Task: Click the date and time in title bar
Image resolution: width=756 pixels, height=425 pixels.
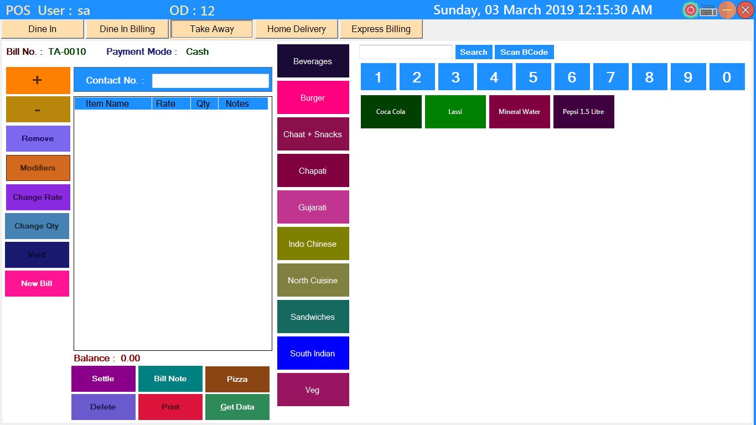Action: [x=543, y=10]
